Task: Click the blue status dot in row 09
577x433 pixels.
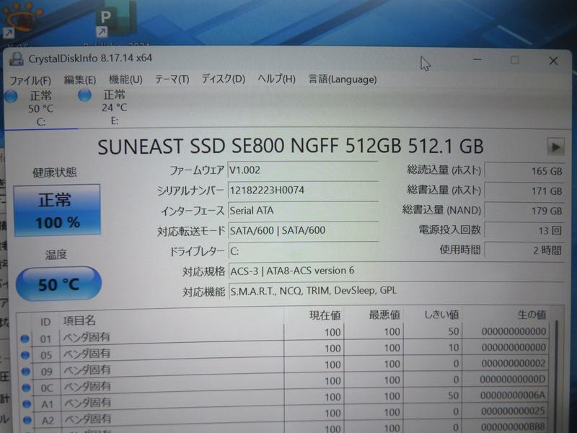Action: (25, 371)
